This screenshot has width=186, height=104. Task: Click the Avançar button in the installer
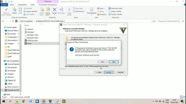[x=109, y=72]
